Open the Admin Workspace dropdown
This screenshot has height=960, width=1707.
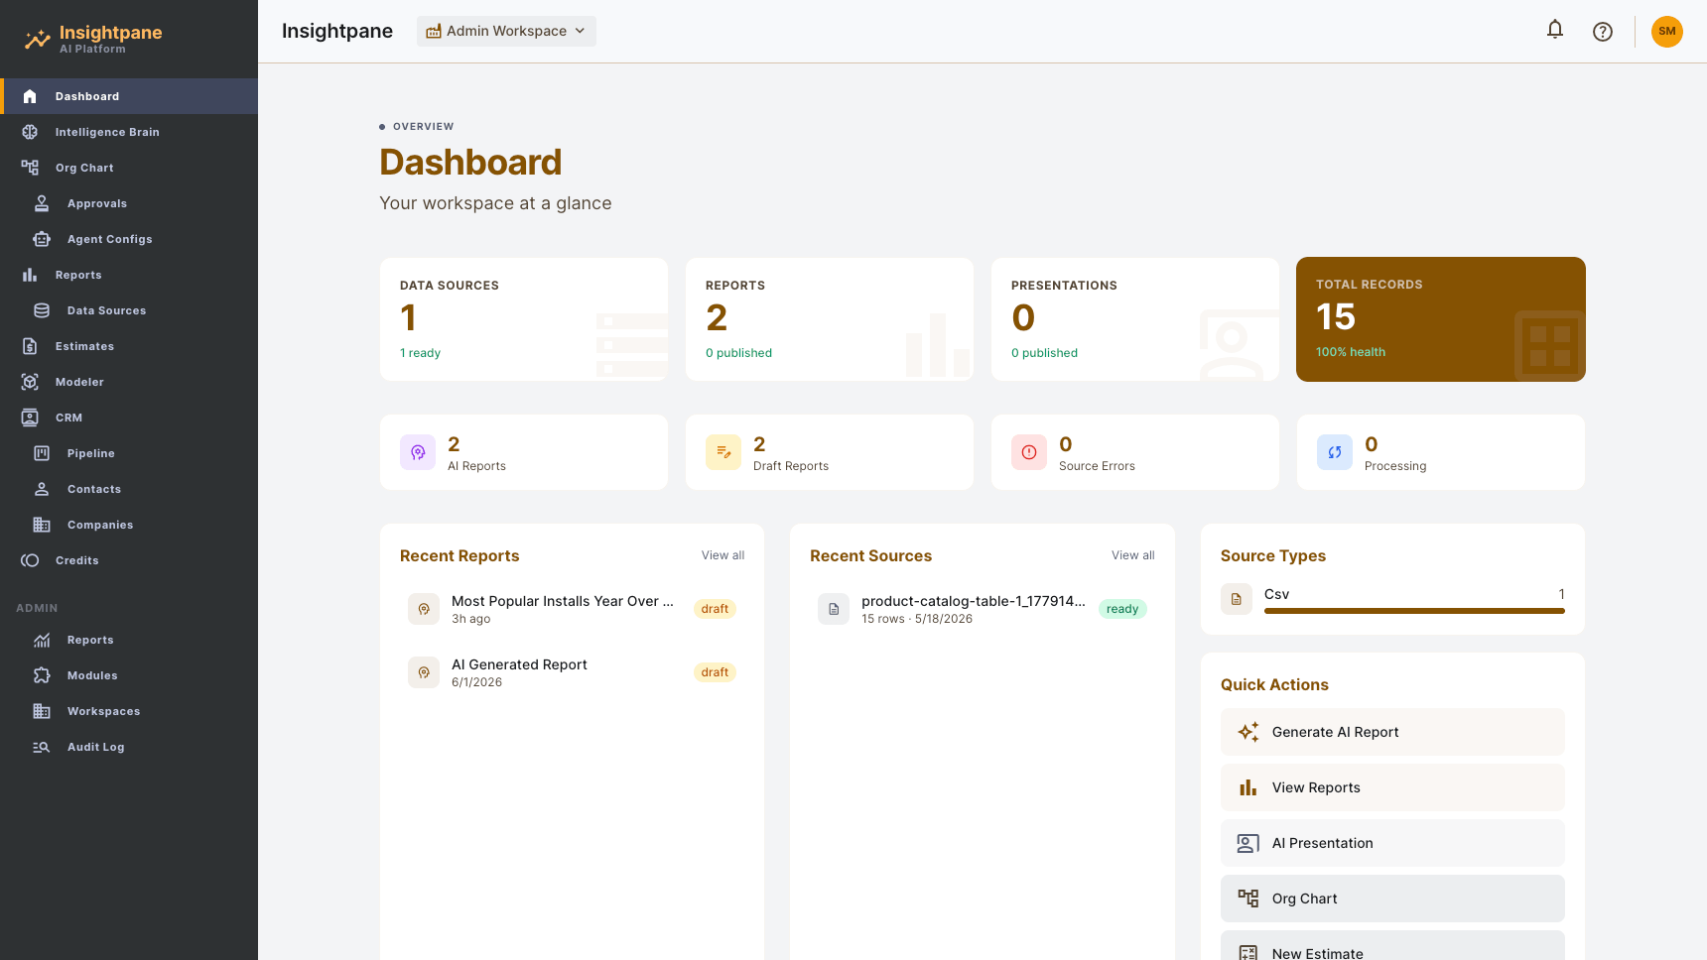click(506, 31)
